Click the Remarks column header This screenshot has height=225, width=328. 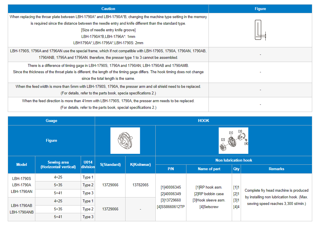pyautogui.click(x=276, y=169)
